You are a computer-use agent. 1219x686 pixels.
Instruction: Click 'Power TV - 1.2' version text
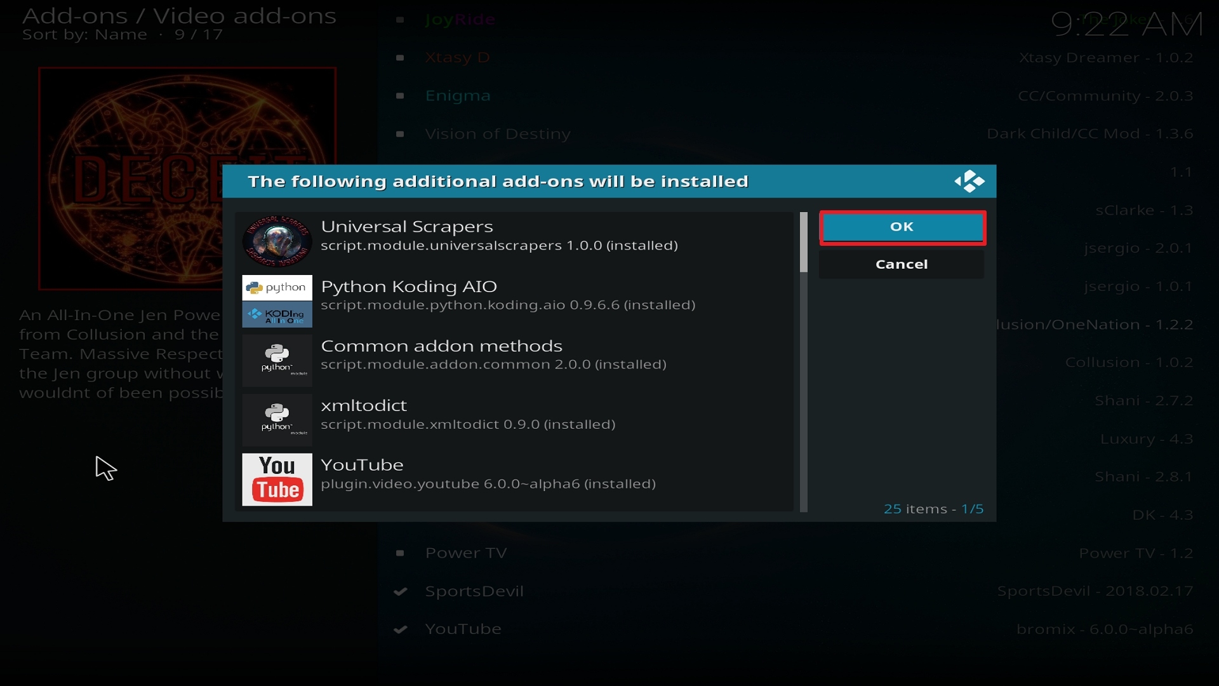(1136, 553)
